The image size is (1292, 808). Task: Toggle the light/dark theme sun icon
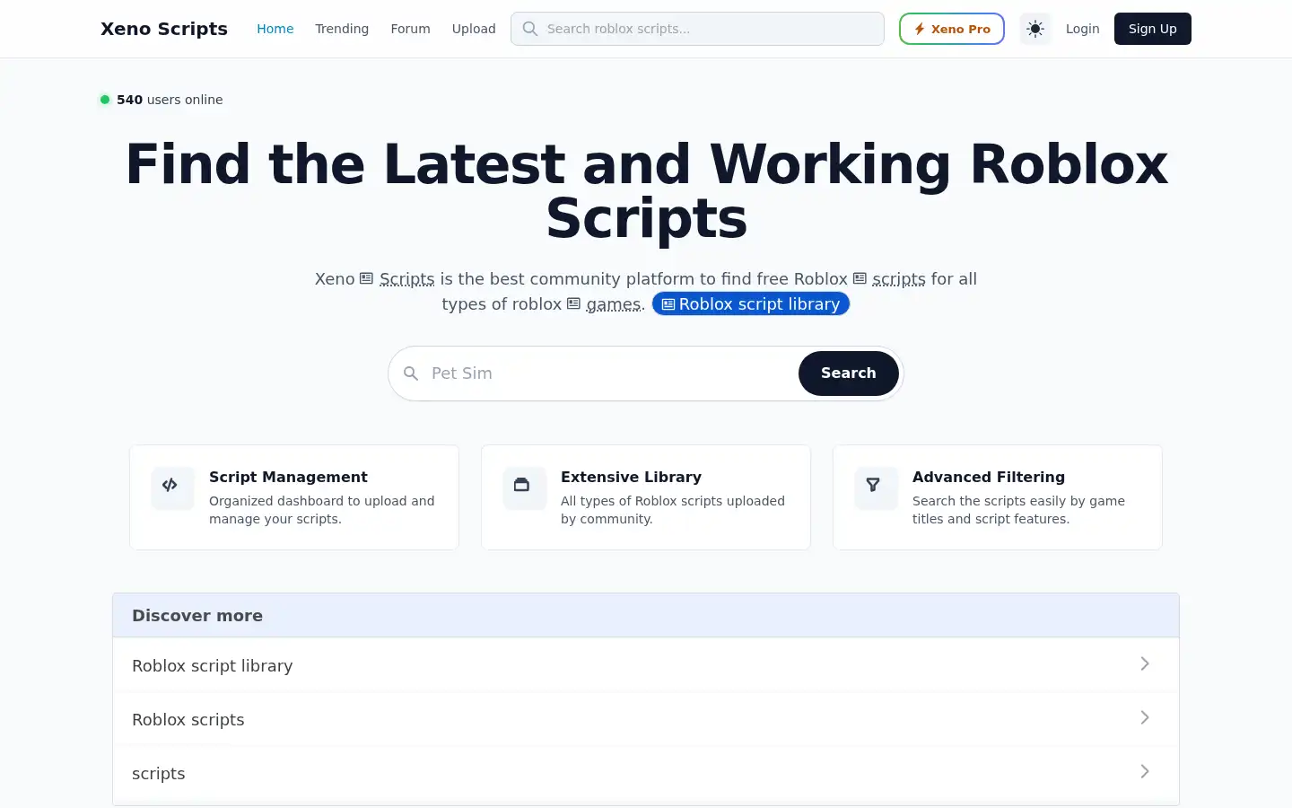(1035, 29)
